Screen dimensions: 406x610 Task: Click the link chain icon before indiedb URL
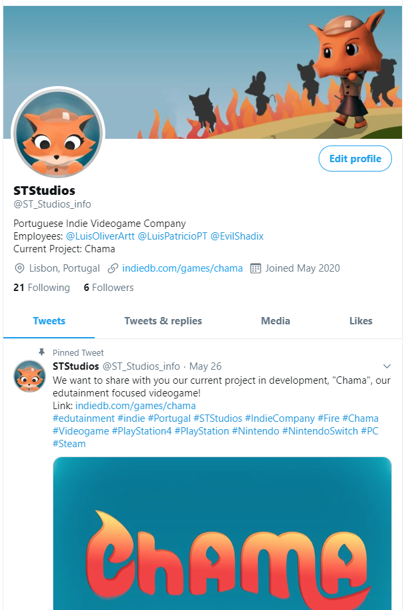click(113, 268)
